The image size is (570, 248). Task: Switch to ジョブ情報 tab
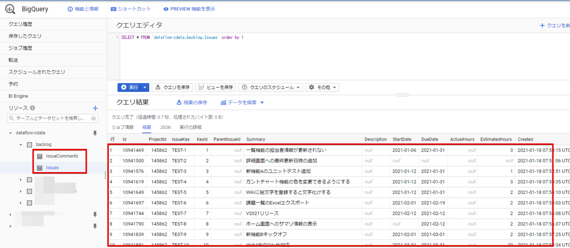[123, 128]
